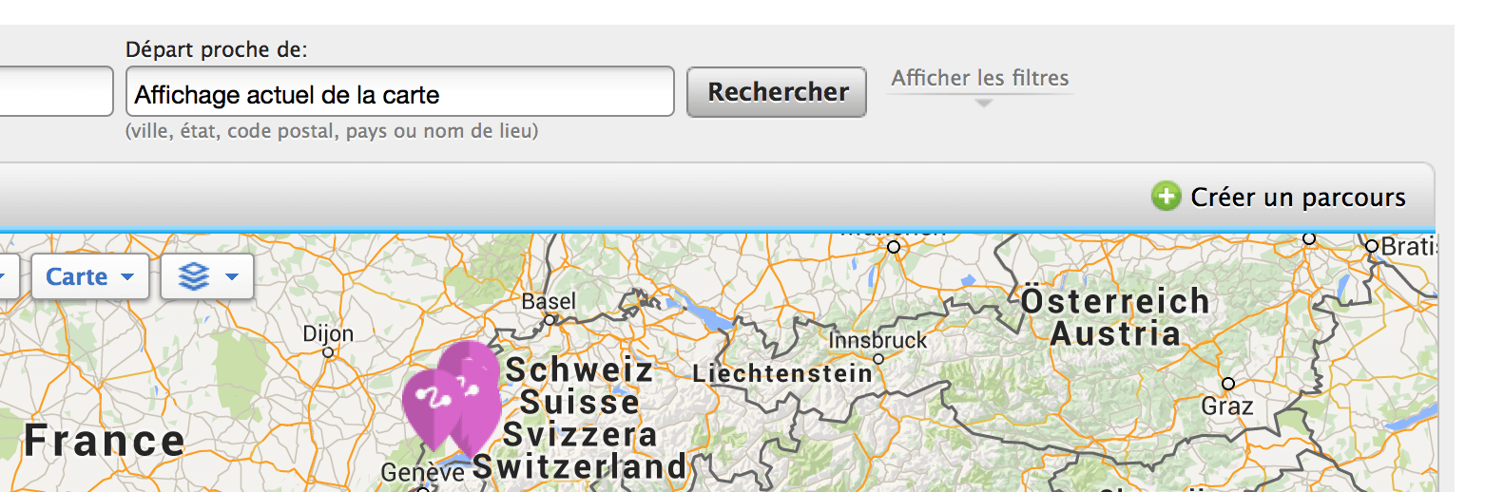Toggle the Afficher les filtres panel
The height and width of the screenshot is (492, 1485).
tap(980, 78)
